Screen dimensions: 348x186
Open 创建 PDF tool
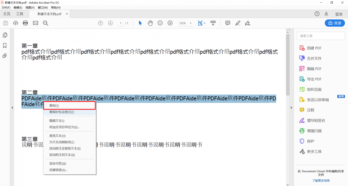click(310, 48)
